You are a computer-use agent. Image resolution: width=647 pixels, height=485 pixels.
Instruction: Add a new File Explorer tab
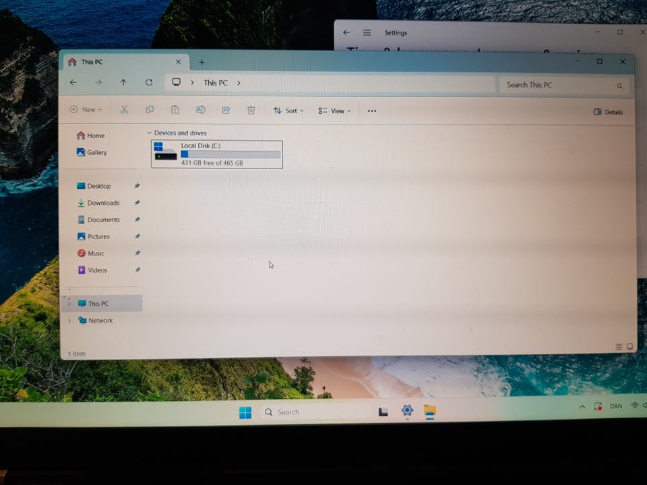(202, 62)
